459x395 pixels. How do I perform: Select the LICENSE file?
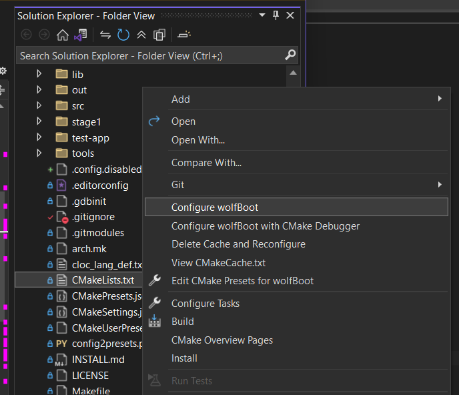click(91, 376)
